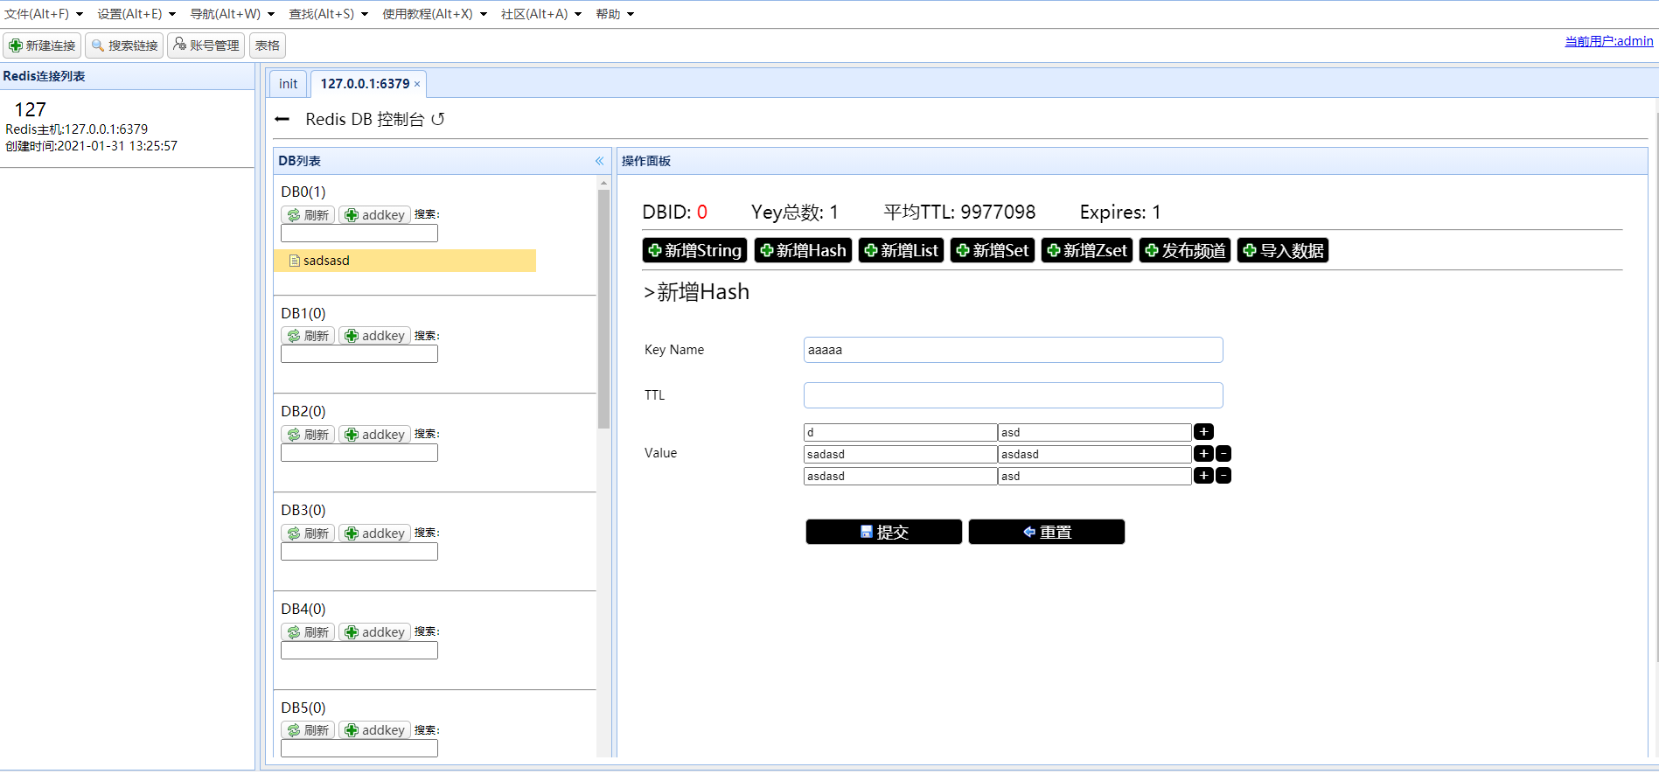
Task: Click the 发布频道 publish channel button
Action: [x=1185, y=251]
